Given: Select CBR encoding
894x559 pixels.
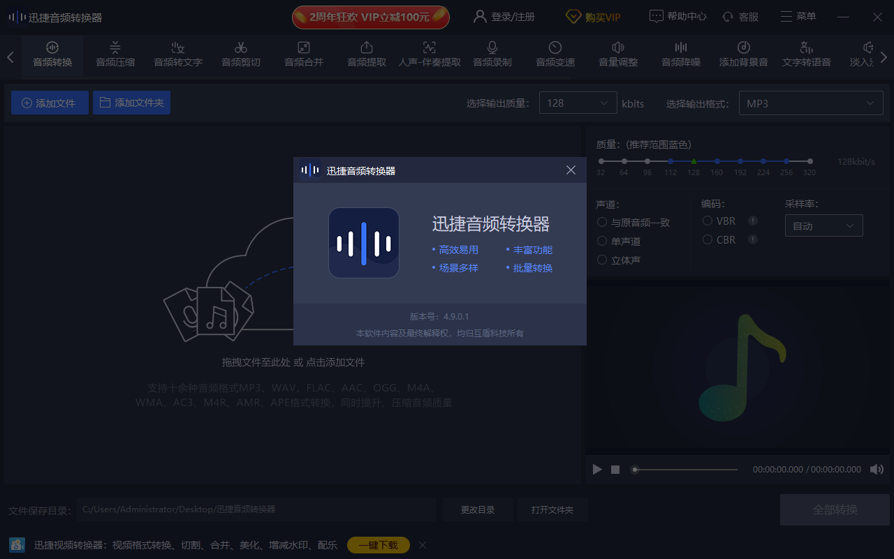Looking at the screenshot, I should click(719, 239).
